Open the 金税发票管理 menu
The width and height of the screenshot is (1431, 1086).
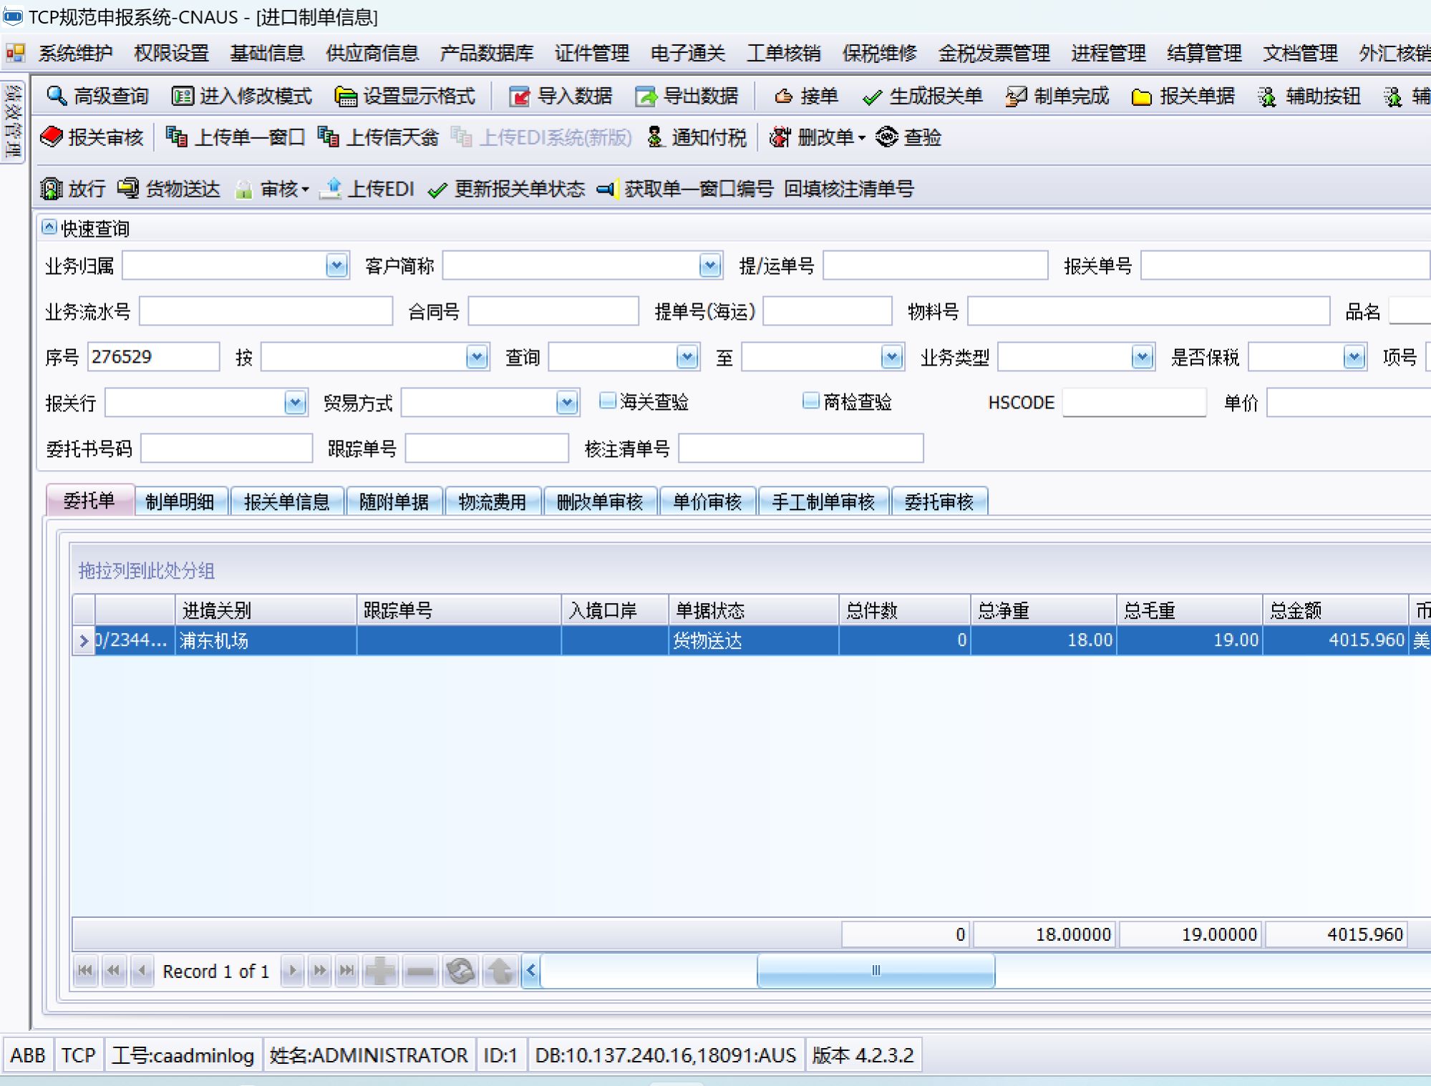(x=994, y=53)
